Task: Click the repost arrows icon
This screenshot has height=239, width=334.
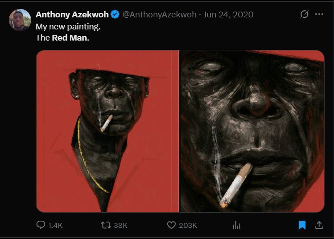Action: (x=106, y=225)
